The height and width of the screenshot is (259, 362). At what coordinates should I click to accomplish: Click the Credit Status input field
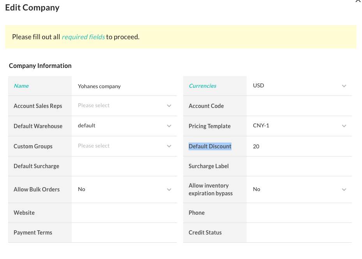click(x=299, y=233)
